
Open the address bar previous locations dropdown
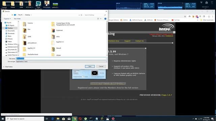[79, 15]
